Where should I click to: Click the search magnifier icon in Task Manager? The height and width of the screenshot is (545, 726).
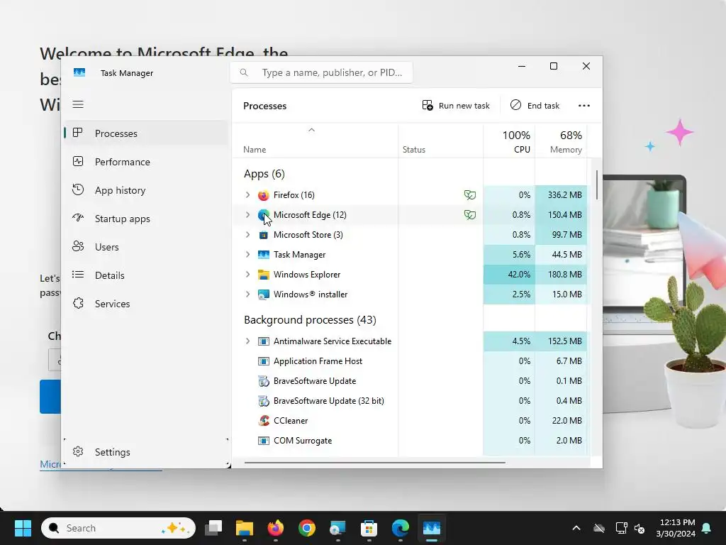coord(244,72)
